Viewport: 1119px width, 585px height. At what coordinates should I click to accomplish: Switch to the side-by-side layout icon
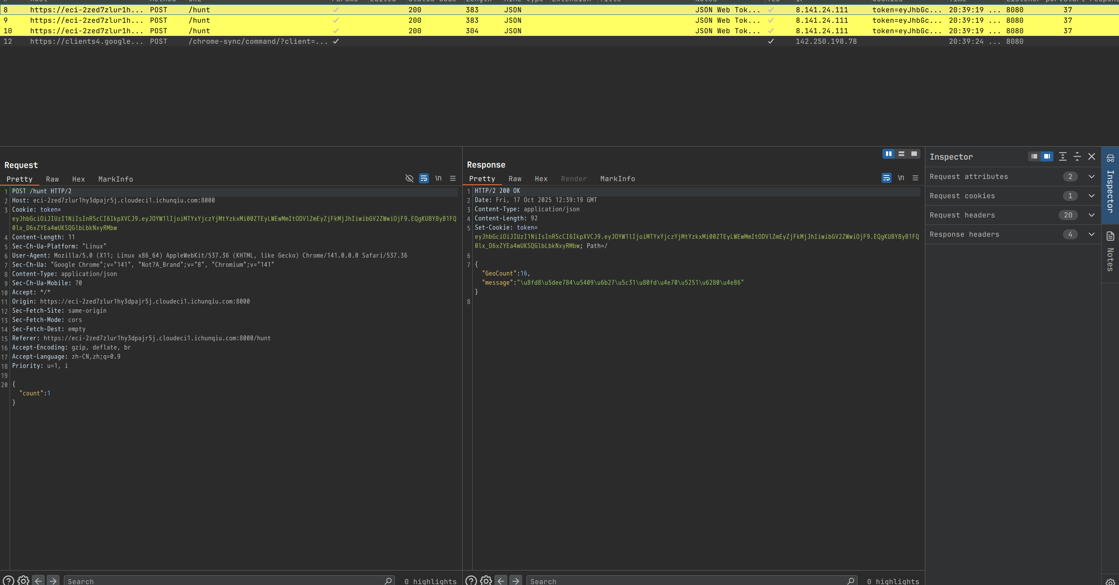click(x=889, y=154)
